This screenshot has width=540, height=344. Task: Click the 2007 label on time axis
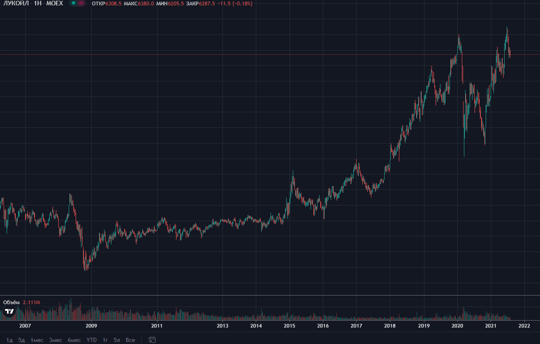[x=25, y=326]
